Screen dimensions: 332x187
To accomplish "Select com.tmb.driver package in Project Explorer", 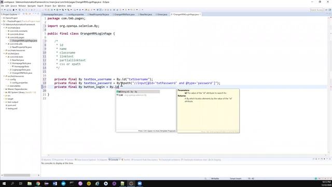I will pyautogui.click(x=17, y=34).
